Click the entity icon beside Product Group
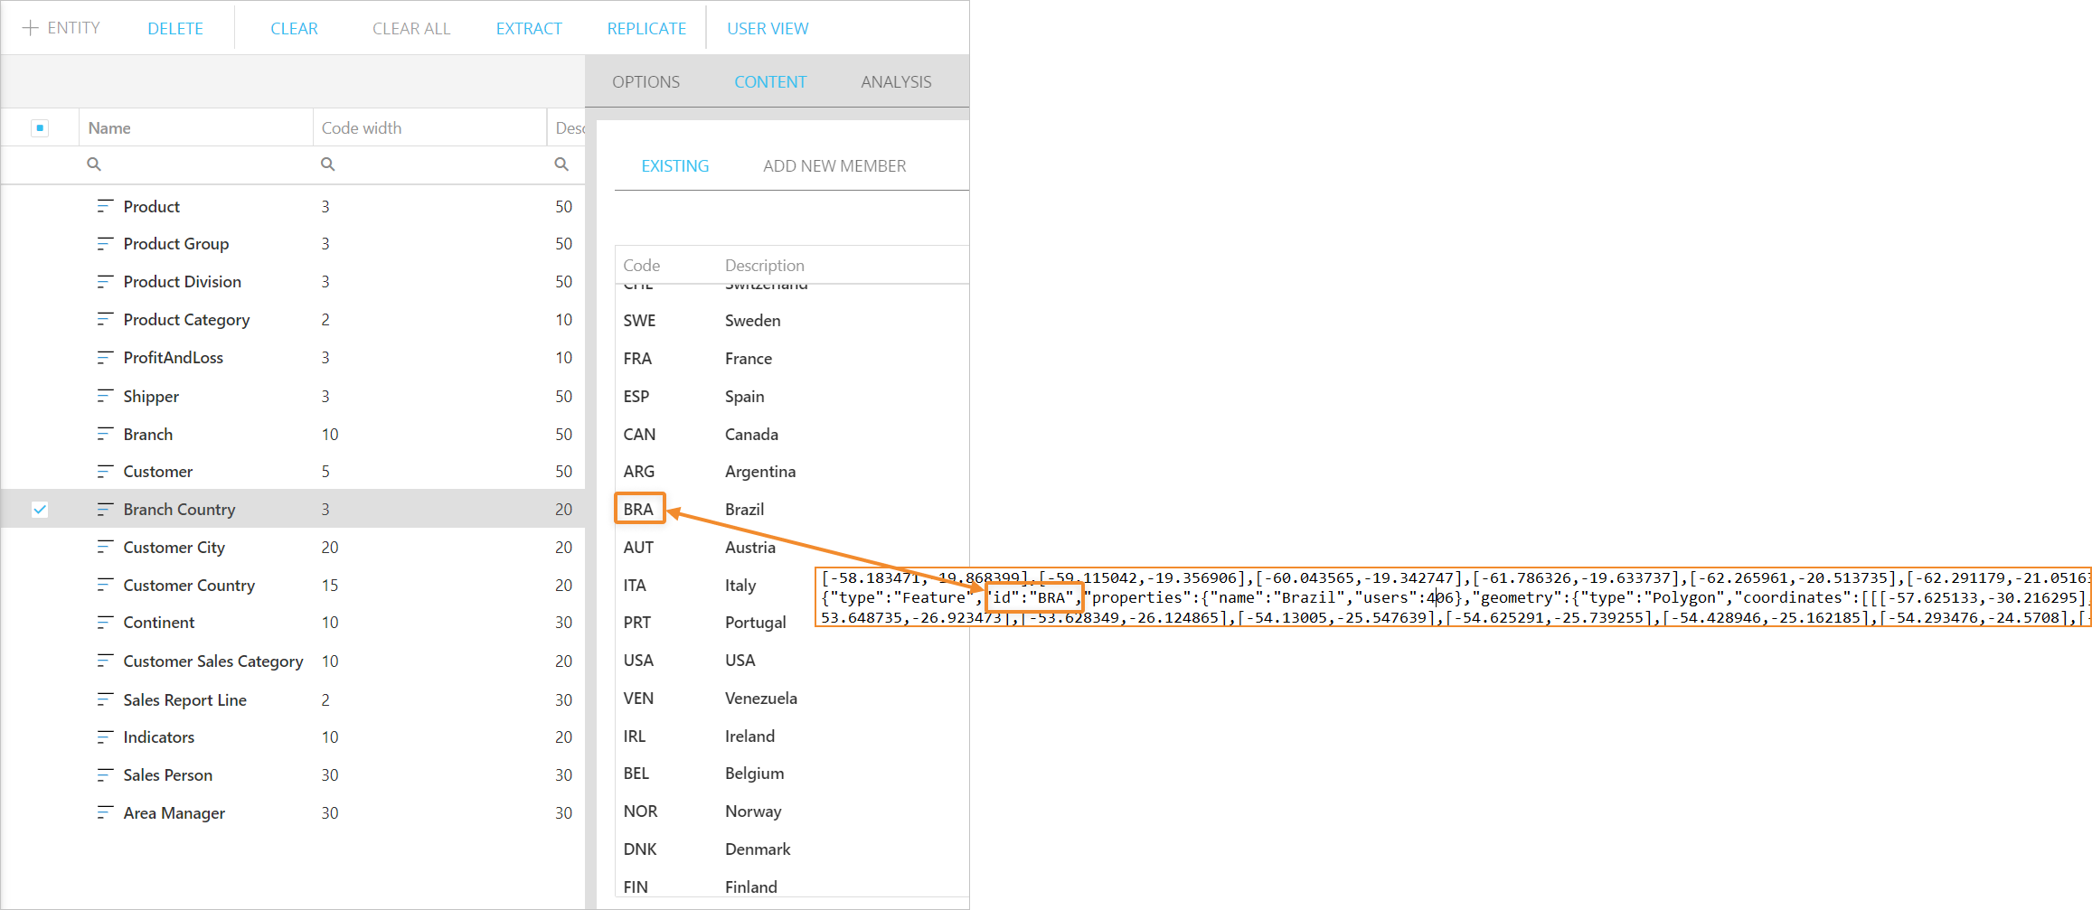The image size is (2092, 910). coord(105,244)
